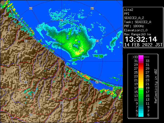Image resolution: width=164 pixels, height=123 pixels.
Task: Click the top-right '60' range ring label
Action: pos(92,8)
